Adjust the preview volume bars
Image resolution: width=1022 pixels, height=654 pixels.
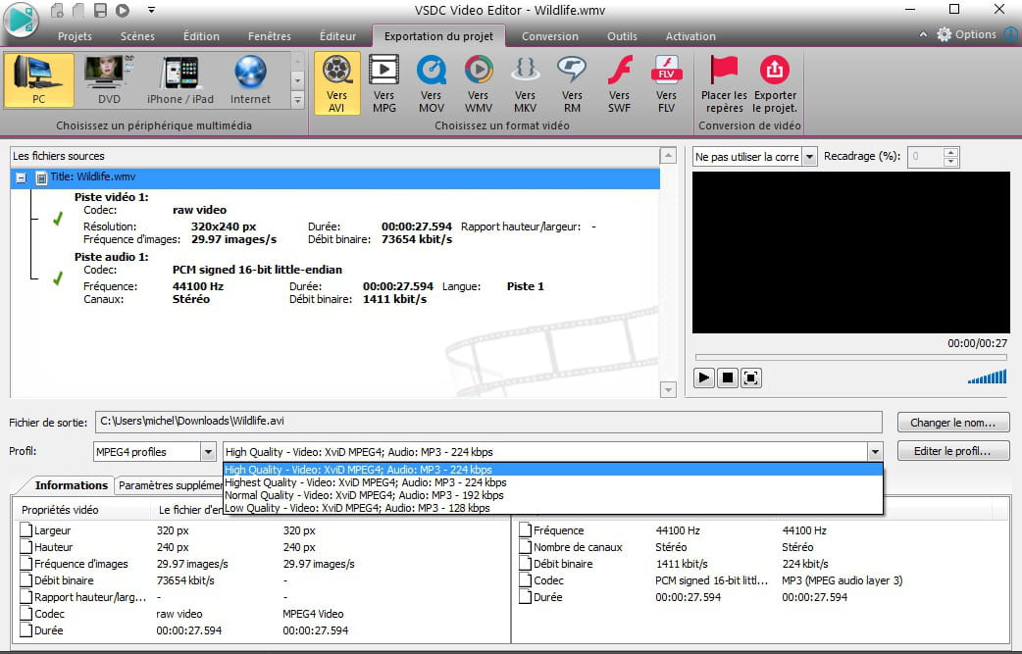(x=987, y=377)
